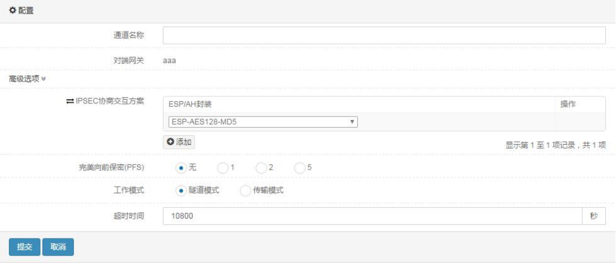Select PFS group 1 radio button
Image resolution: width=616 pixels, height=264 pixels.
(223, 168)
